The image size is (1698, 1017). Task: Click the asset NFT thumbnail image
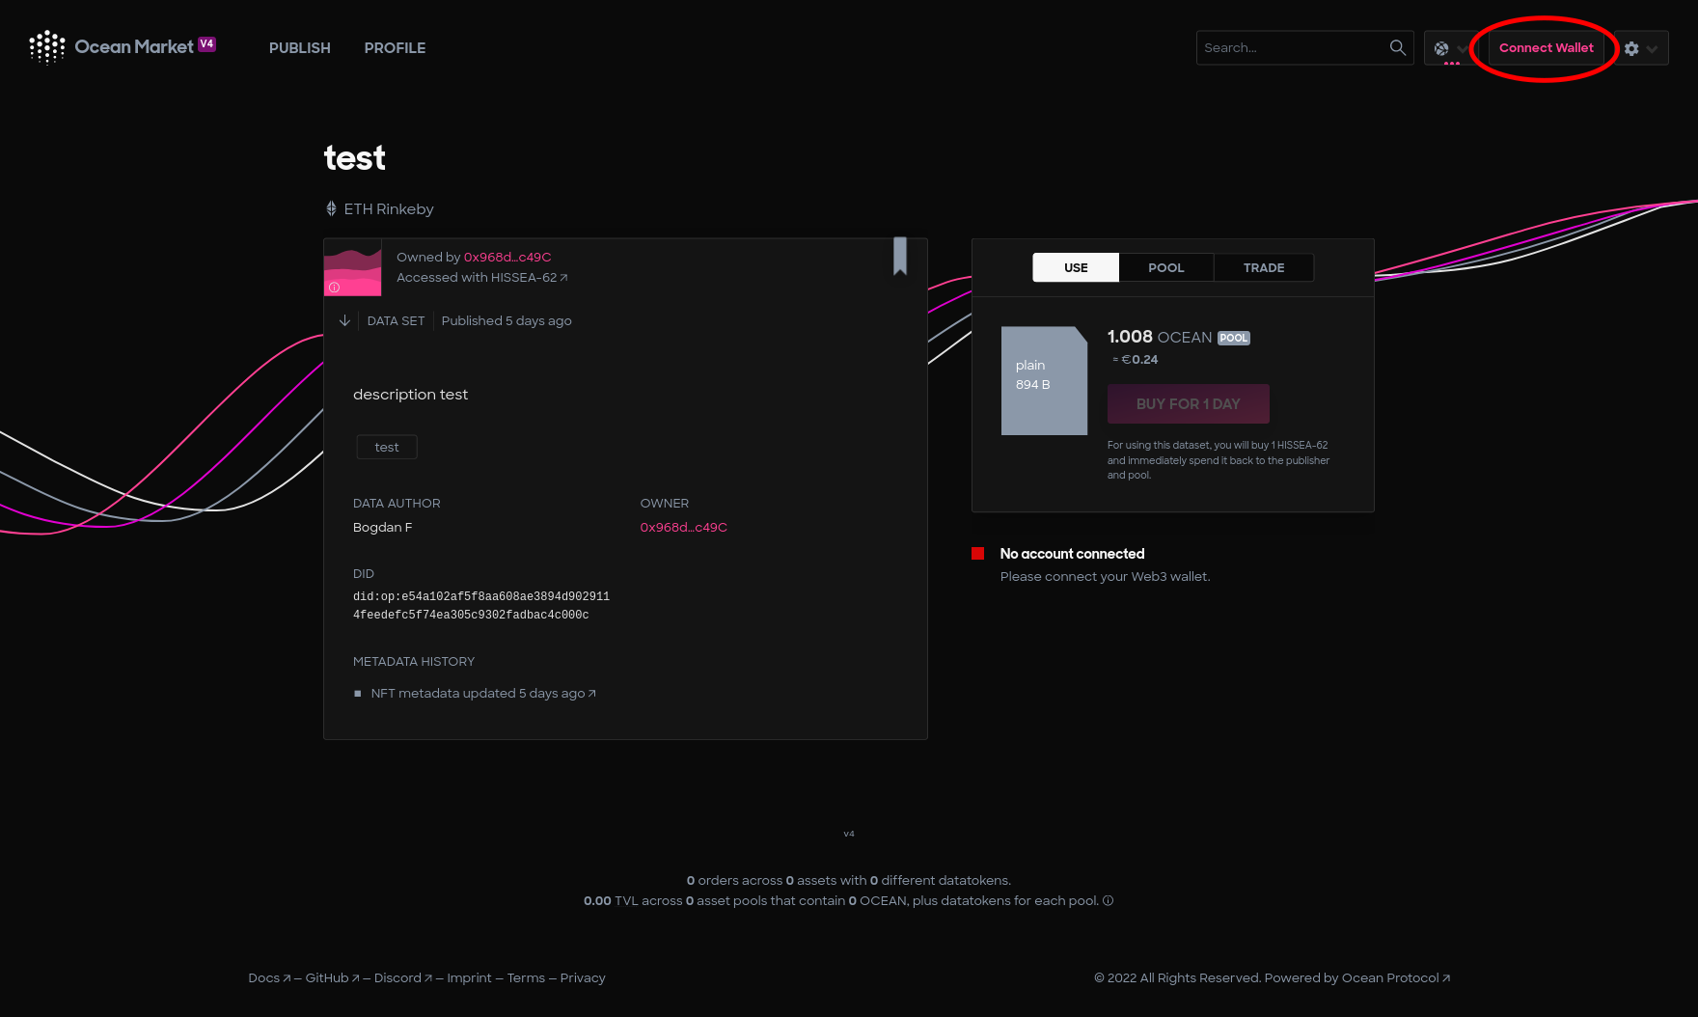[352, 267]
